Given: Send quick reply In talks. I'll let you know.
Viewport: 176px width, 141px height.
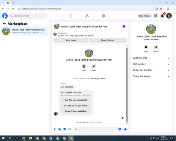Looking at the screenshot, I should point(76,106).
